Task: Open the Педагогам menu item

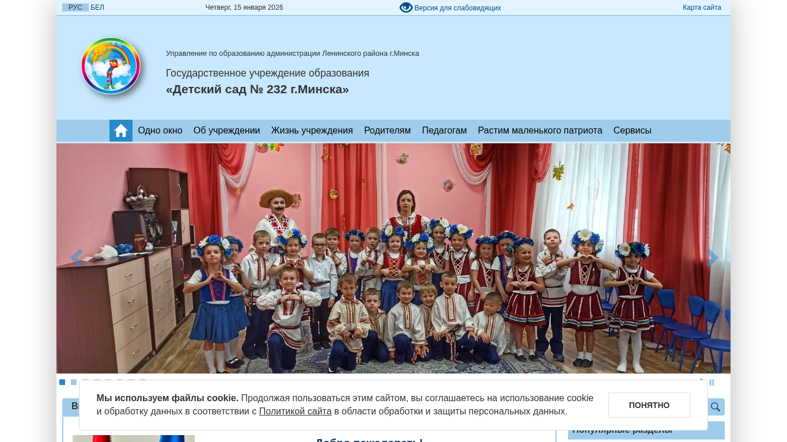Action: 444,131
